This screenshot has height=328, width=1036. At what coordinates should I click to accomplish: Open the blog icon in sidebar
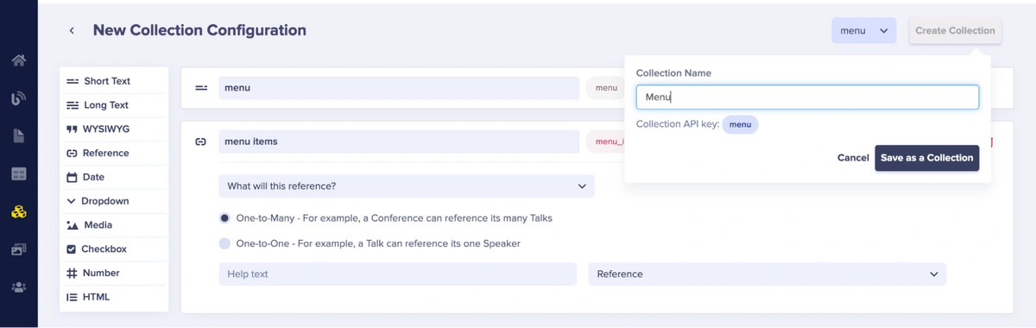pyautogui.click(x=18, y=98)
